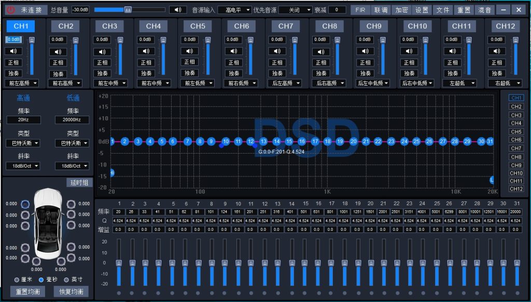
Task: Toggle CH8 solo button 独奏
Action: 321,73
